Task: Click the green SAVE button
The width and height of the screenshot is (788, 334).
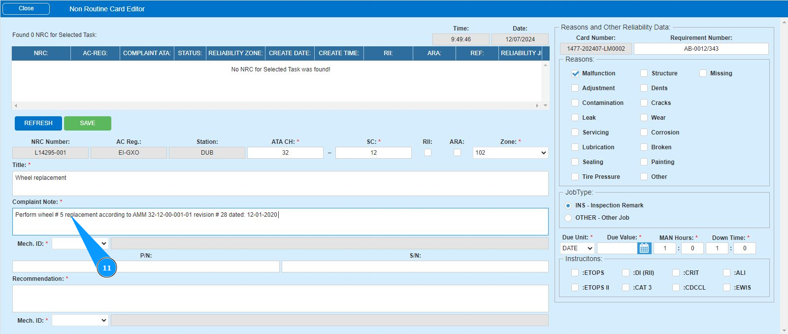Action: [x=88, y=123]
